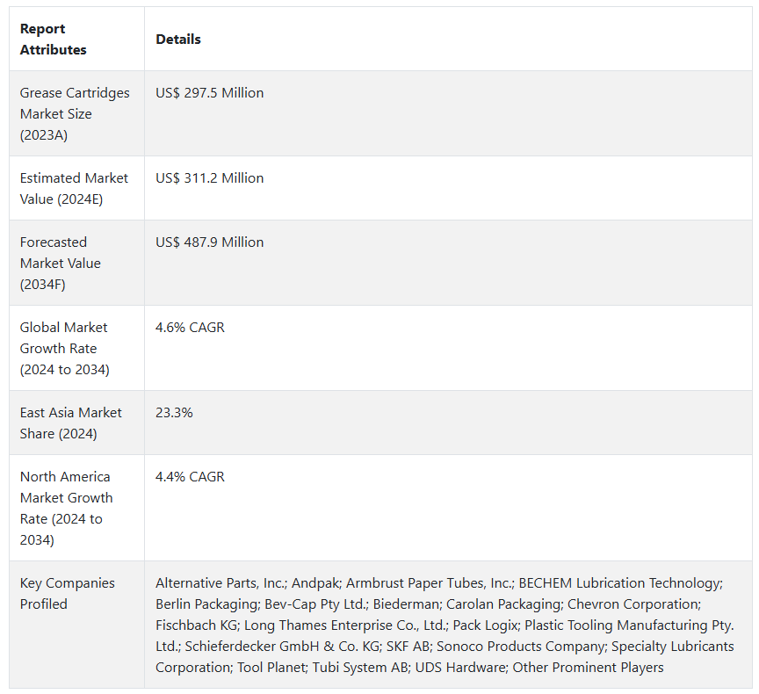Click the US$ 311.2 Million value

pyautogui.click(x=209, y=178)
